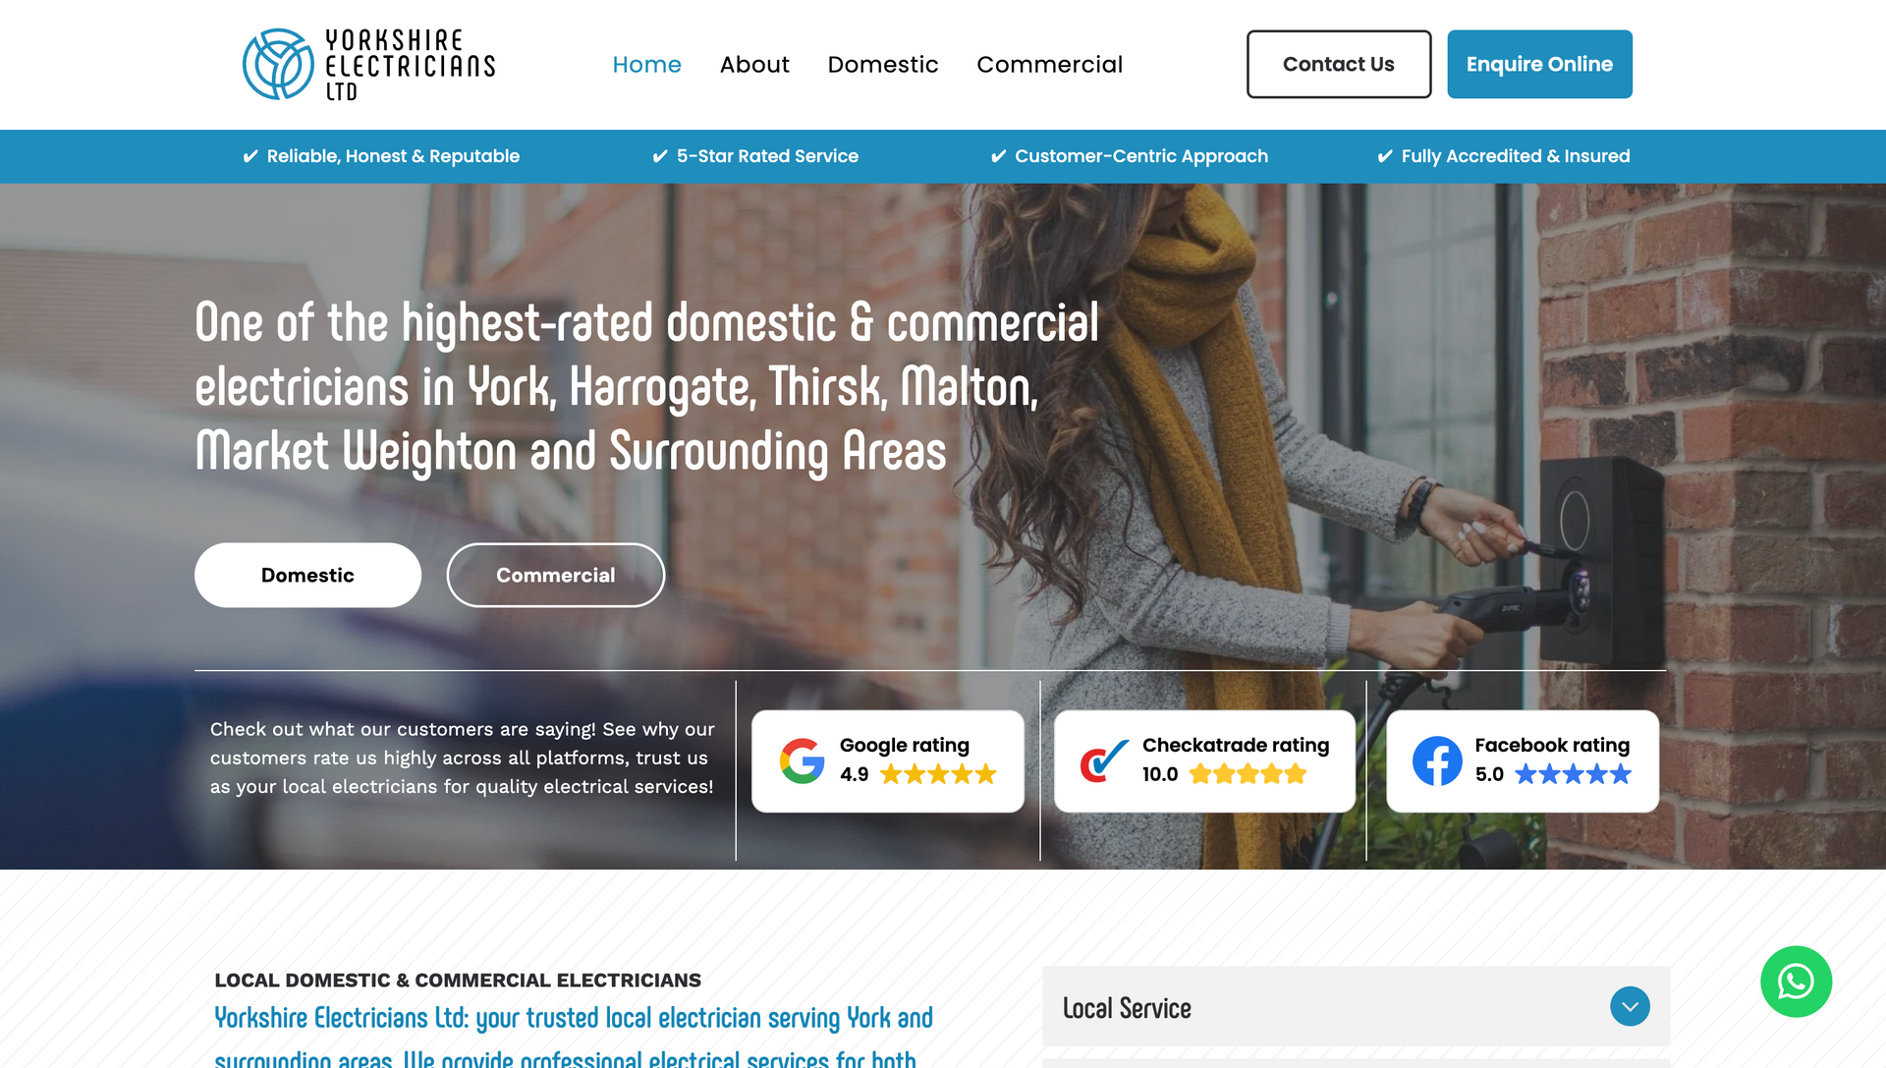
Task: Go to the Home menu item
Action: pyautogui.click(x=646, y=65)
